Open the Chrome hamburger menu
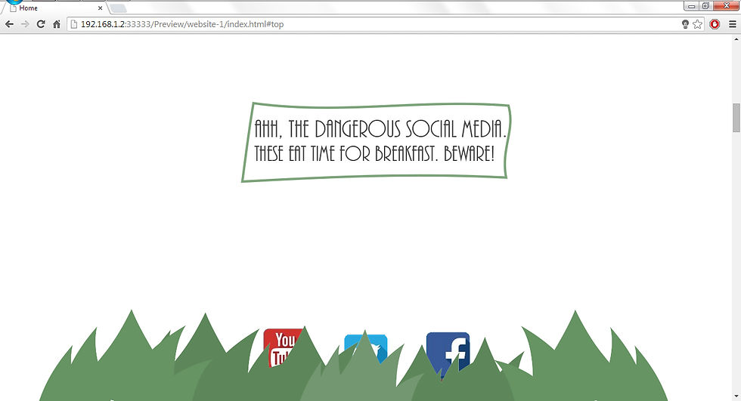 (x=733, y=24)
